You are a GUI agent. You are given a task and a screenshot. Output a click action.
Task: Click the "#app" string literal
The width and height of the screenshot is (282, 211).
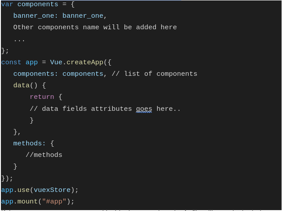click(54, 202)
